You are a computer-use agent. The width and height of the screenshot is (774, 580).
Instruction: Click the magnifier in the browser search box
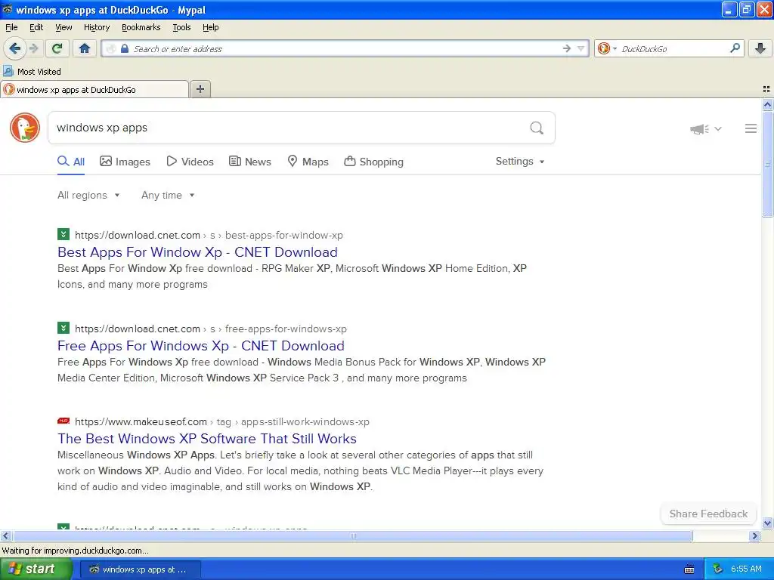coord(735,48)
